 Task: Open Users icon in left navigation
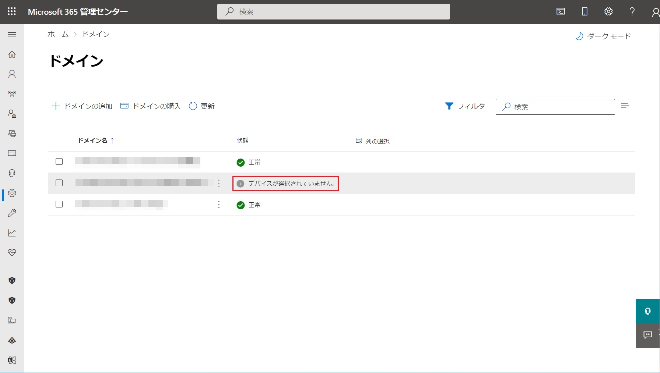point(12,74)
